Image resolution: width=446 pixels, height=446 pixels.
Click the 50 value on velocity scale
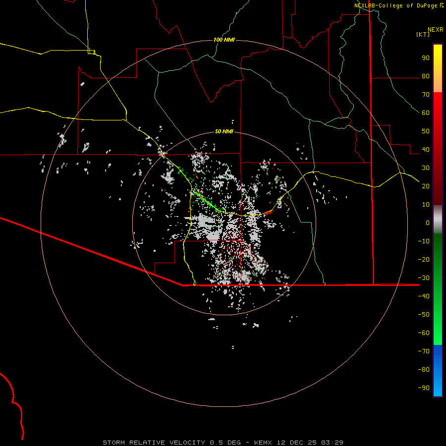click(426, 131)
